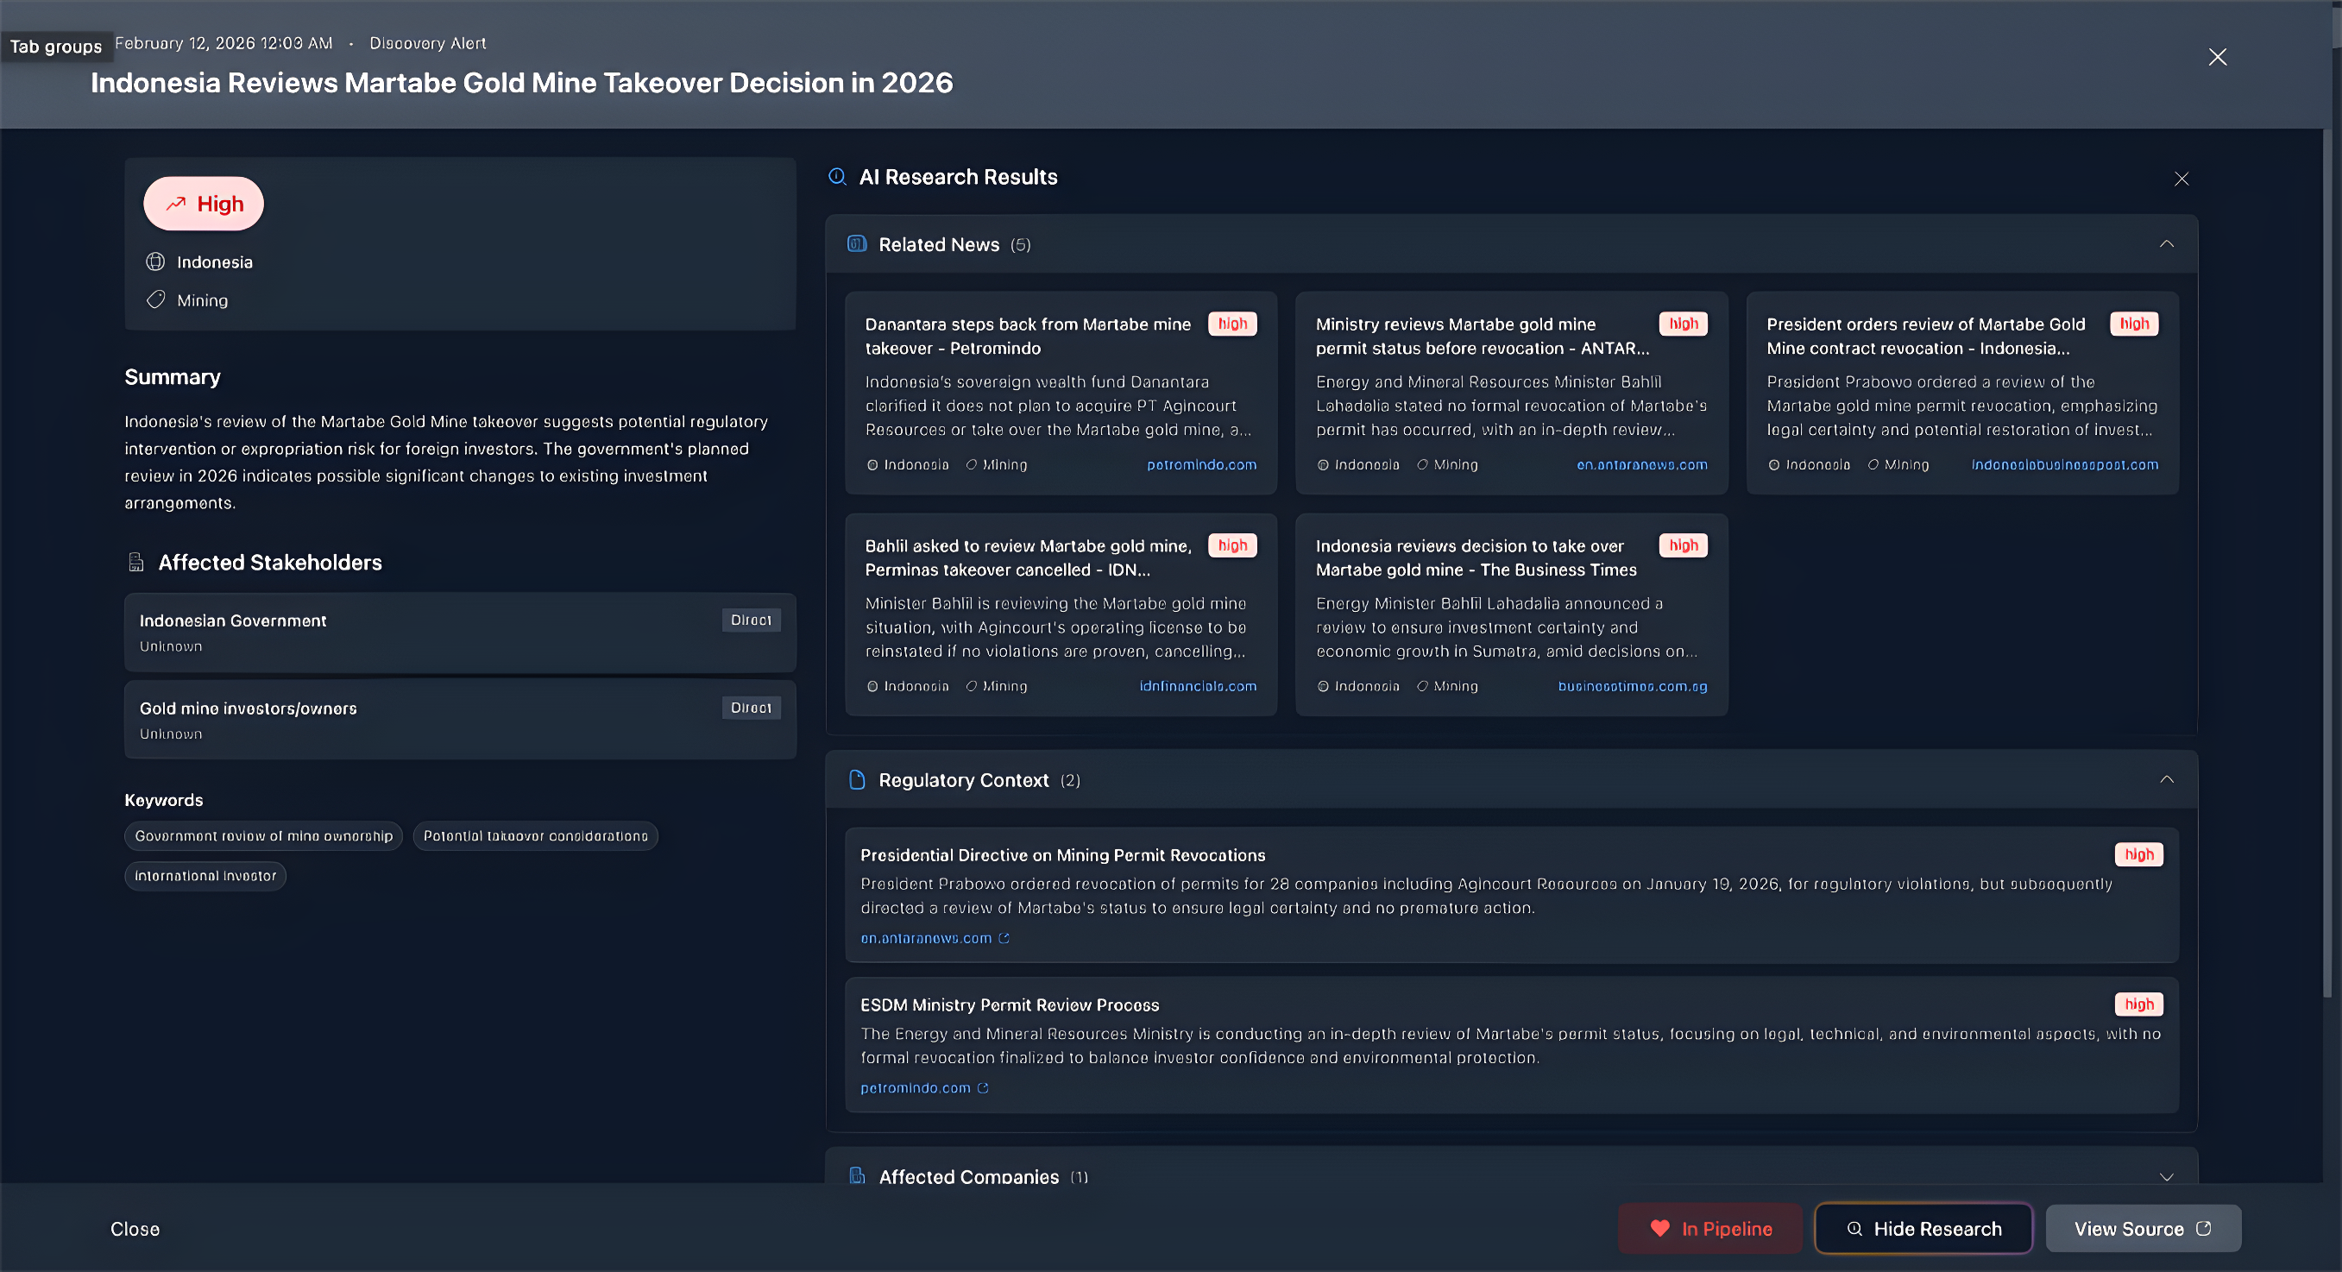
Task: Click the external link icon next to petromindo.com
Action: 983,1087
